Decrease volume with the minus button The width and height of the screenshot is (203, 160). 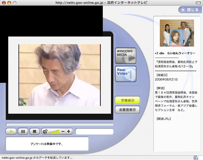63,131
